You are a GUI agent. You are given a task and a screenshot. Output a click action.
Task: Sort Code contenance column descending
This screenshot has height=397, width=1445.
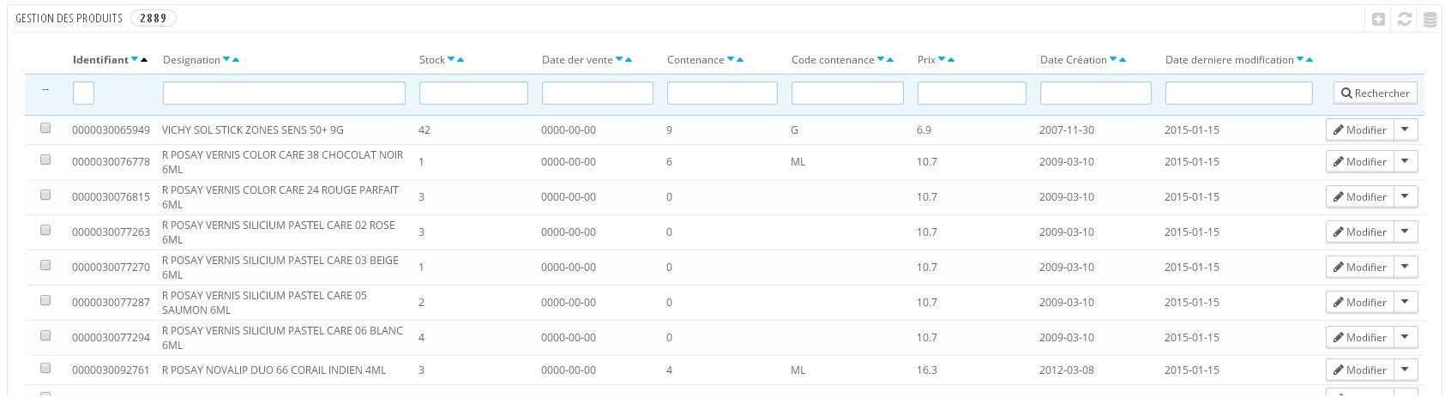881,60
